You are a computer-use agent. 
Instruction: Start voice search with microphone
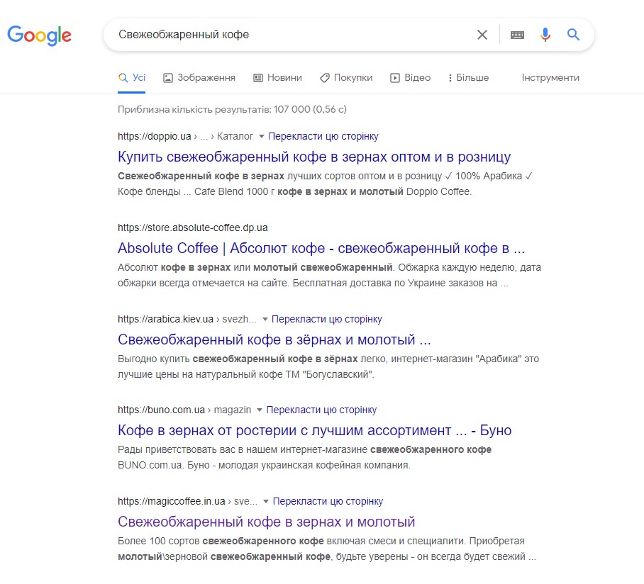(x=545, y=35)
